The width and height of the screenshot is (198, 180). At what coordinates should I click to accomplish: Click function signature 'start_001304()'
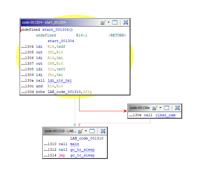57,30
